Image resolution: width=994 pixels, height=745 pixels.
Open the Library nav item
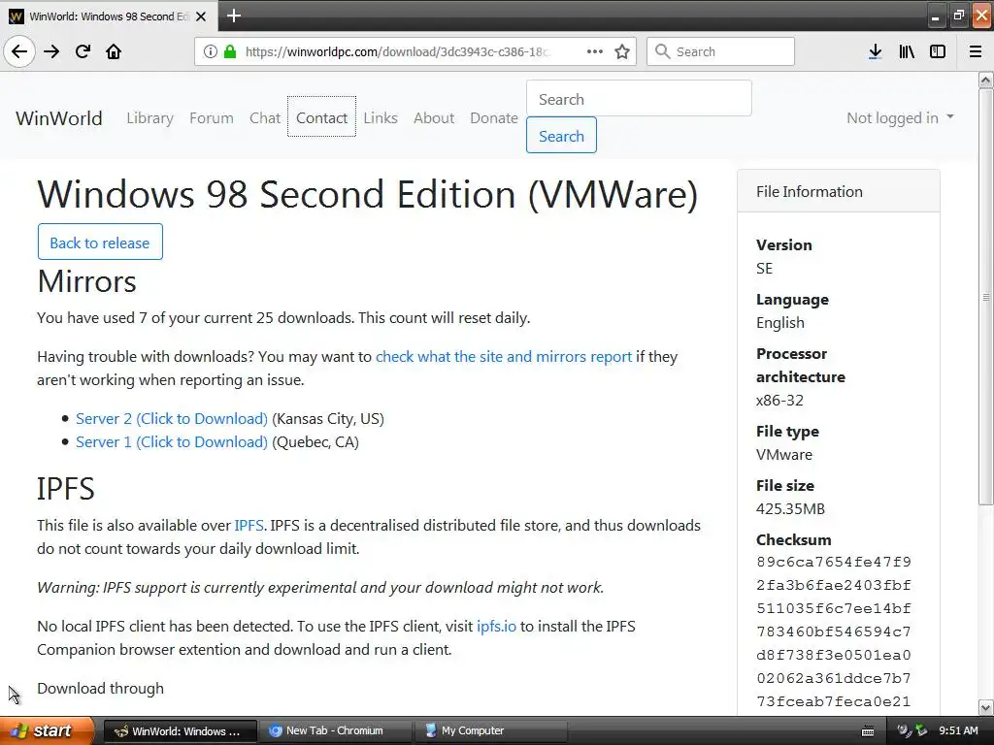coord(149,117)
